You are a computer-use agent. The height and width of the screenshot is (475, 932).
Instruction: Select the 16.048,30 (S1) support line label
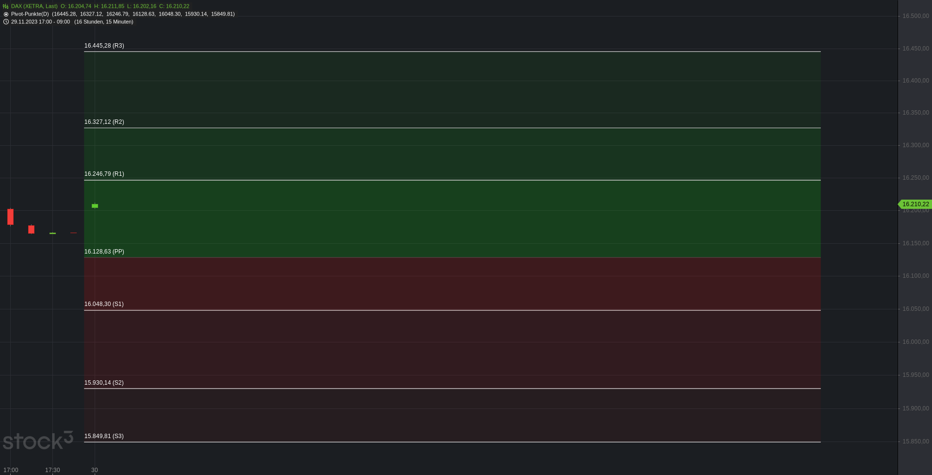104,304
